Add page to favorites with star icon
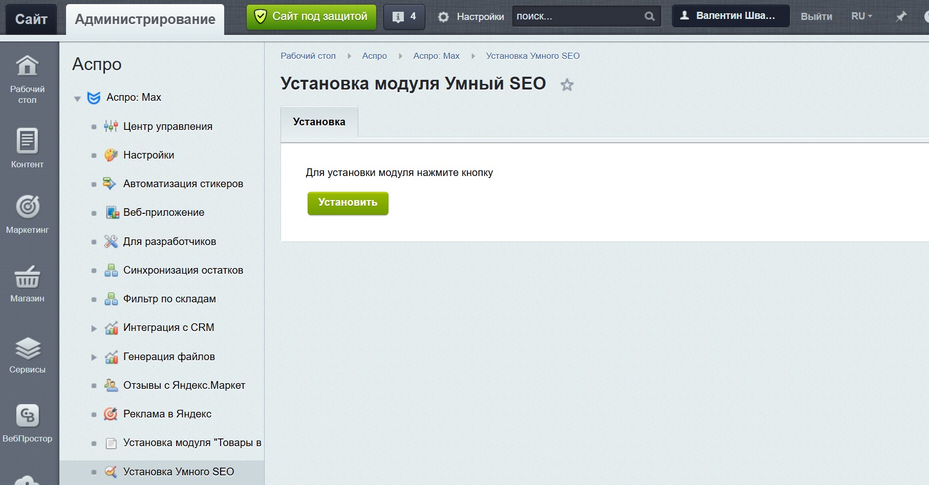This screenshot has height=485, width=929. (x=567, y=85)
